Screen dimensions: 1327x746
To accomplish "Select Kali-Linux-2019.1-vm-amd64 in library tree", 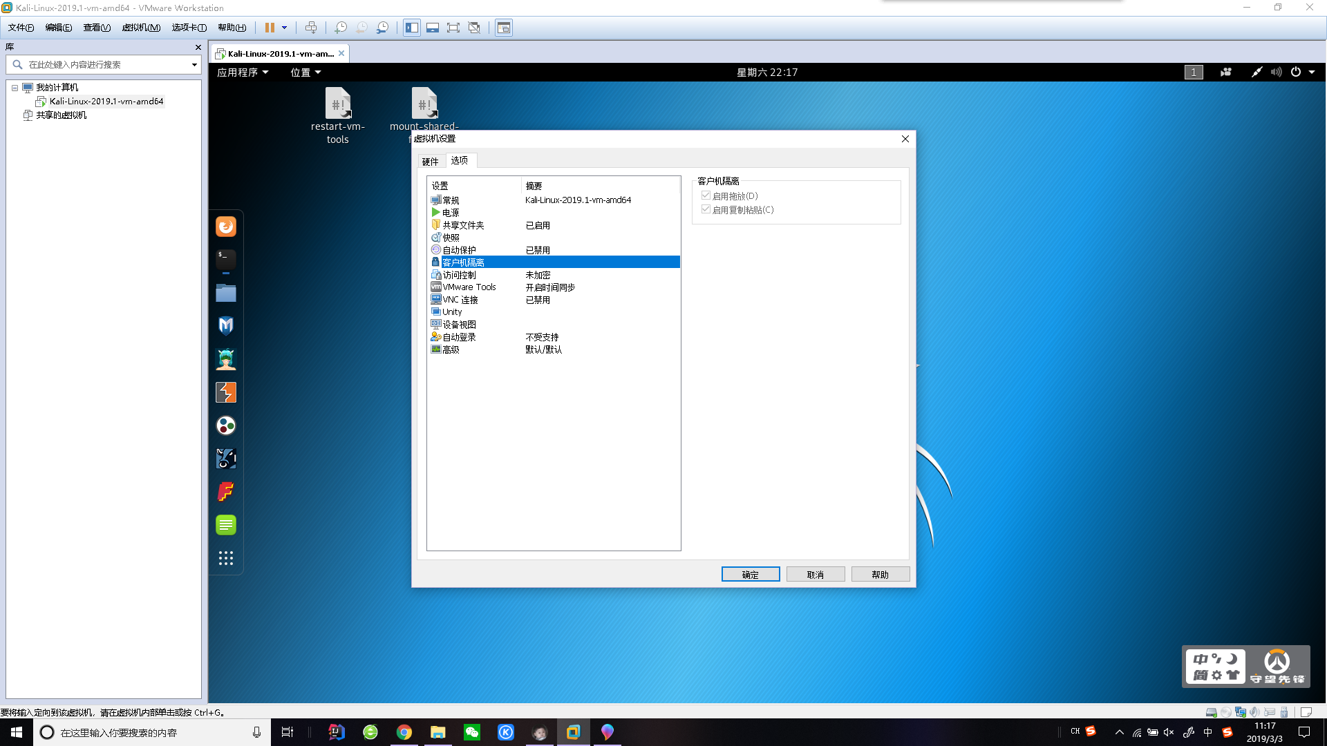I will point(106,102).
